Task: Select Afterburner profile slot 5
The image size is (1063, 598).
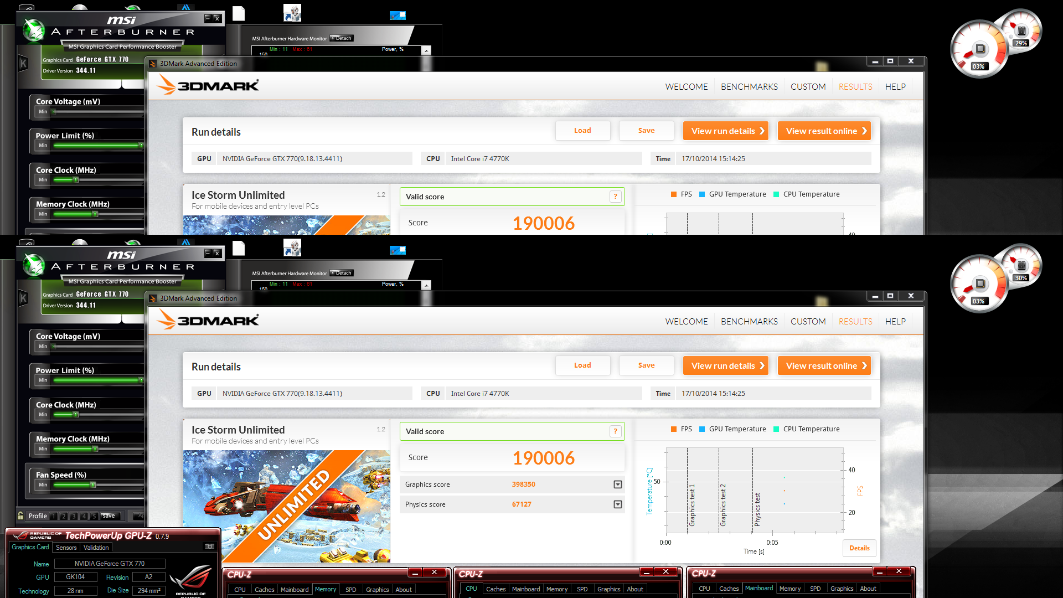Action: 94,516
